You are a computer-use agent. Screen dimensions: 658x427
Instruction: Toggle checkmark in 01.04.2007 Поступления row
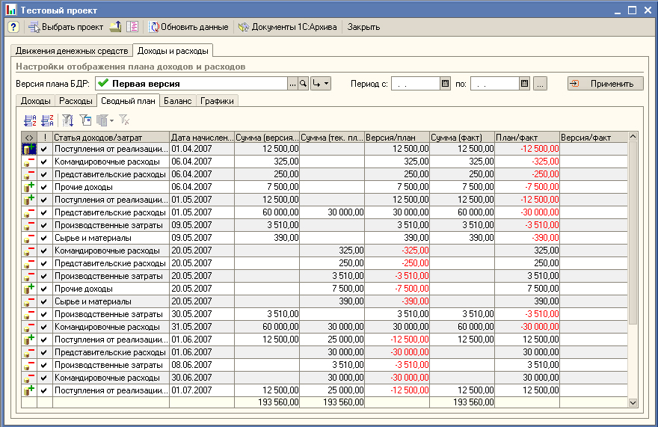click(43, 149)
